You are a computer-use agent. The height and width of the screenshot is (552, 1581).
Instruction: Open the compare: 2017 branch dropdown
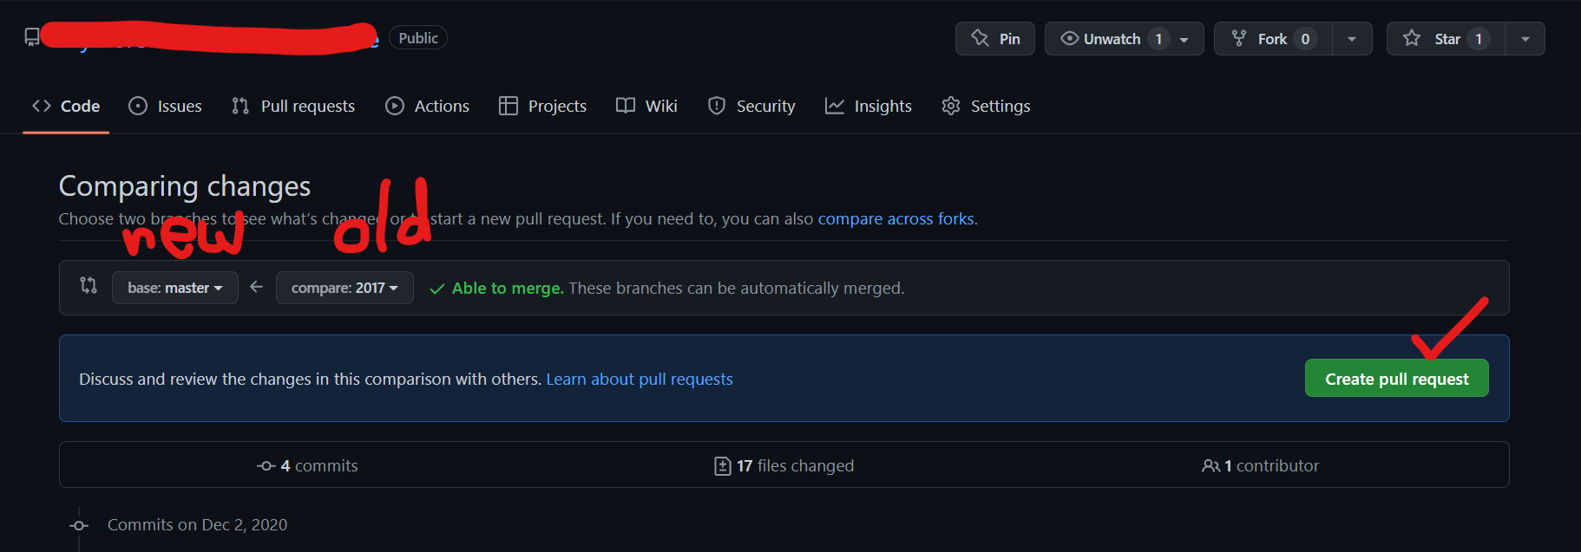pyautogui.click(x=344, y=288)
